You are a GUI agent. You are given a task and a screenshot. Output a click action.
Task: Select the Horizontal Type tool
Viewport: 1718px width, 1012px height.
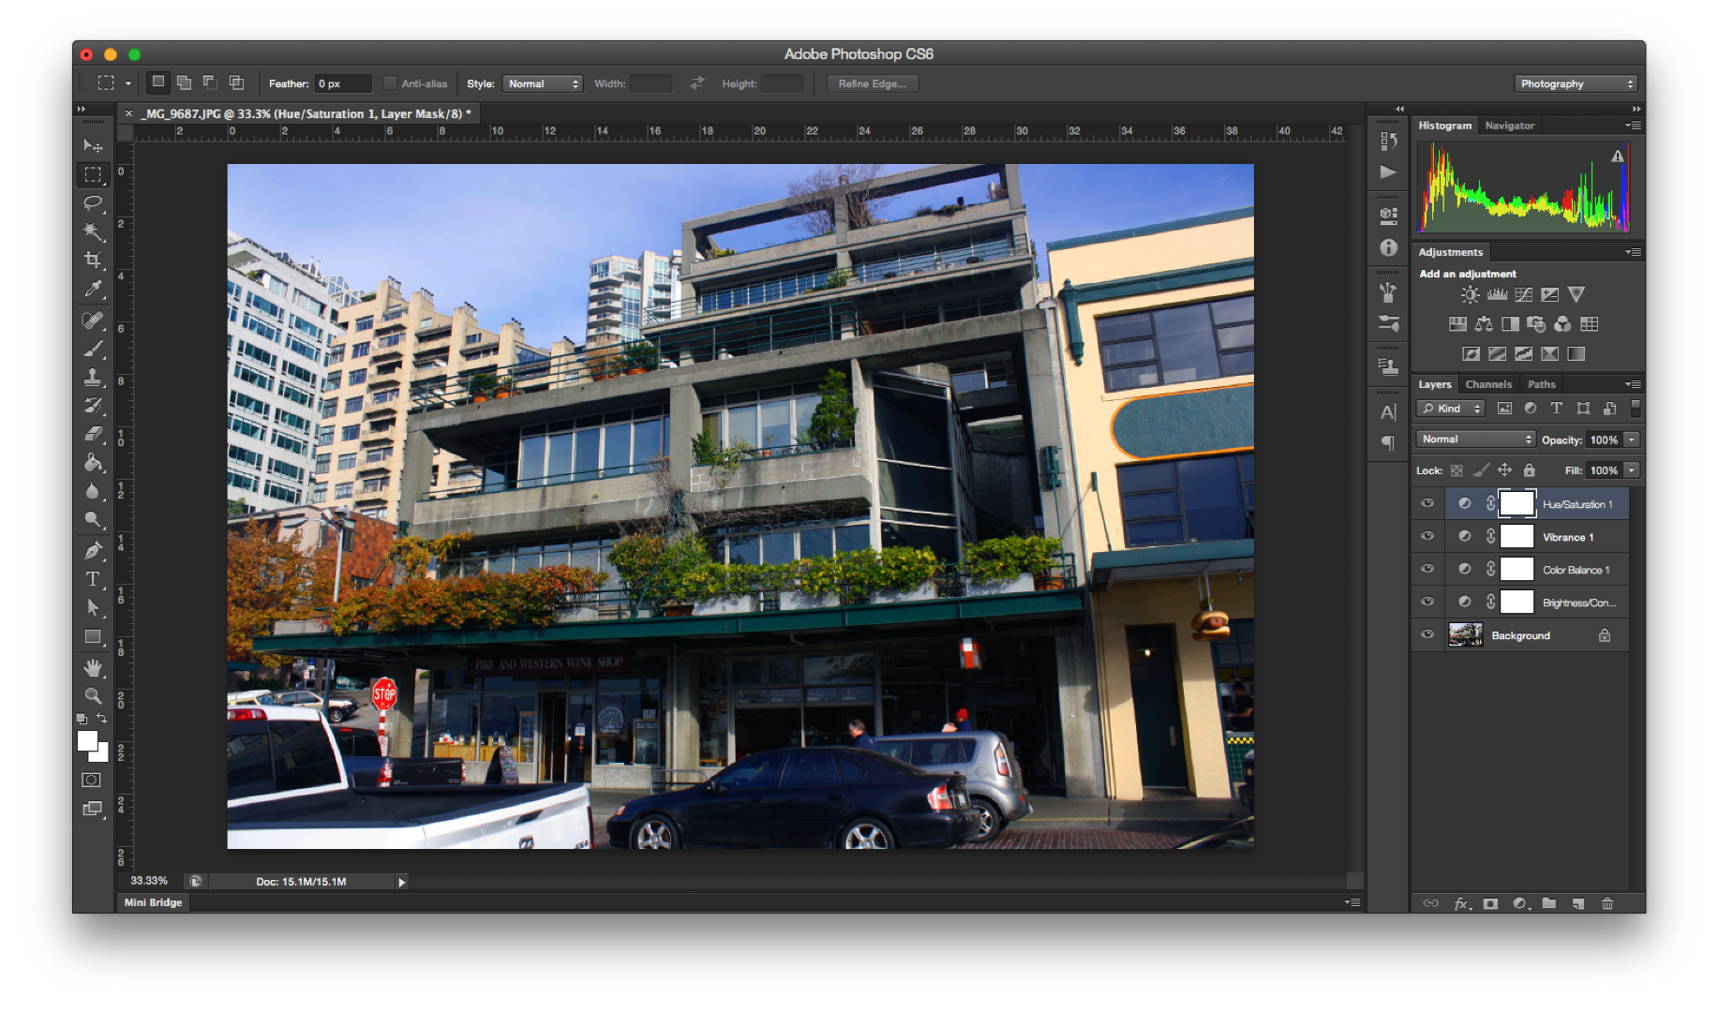point(93,579)
